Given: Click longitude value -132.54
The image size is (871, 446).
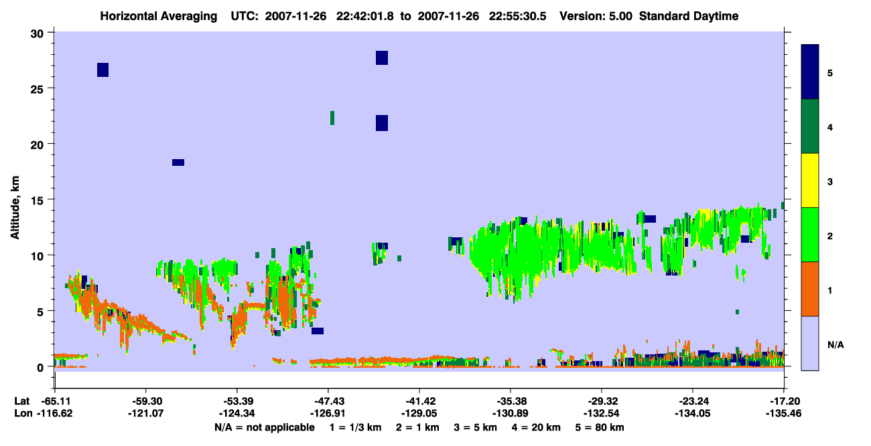Looking at the screenshot, I should click(602, 414).
